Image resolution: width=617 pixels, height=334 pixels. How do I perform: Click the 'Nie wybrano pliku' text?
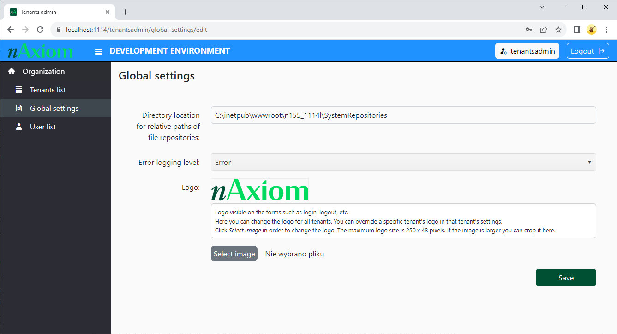tap(294, 254)
